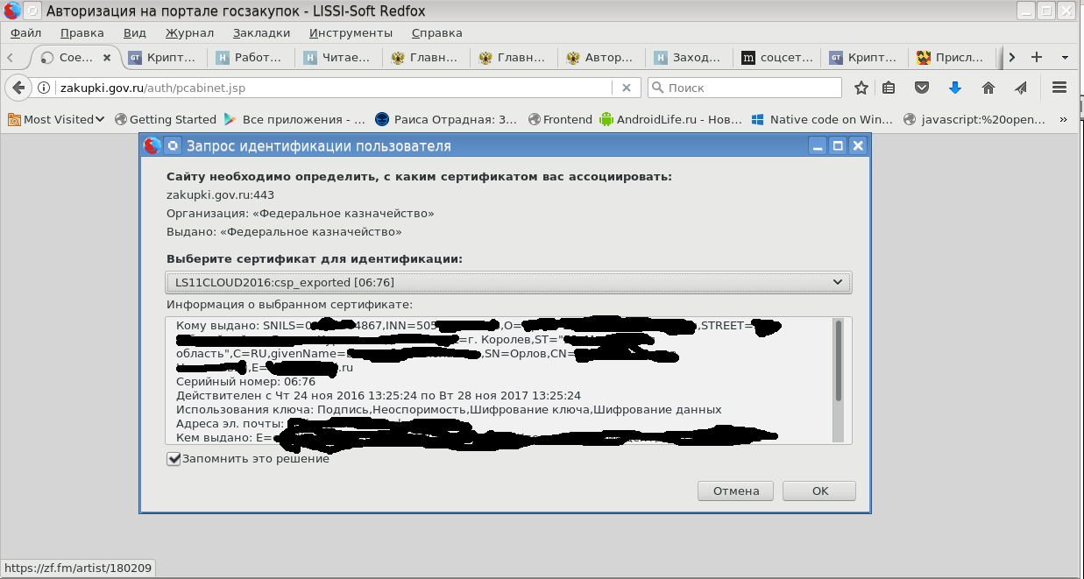1084x579 pixels.
Task: Bookmark this page with the star icon
Action: tap(861, 88)
